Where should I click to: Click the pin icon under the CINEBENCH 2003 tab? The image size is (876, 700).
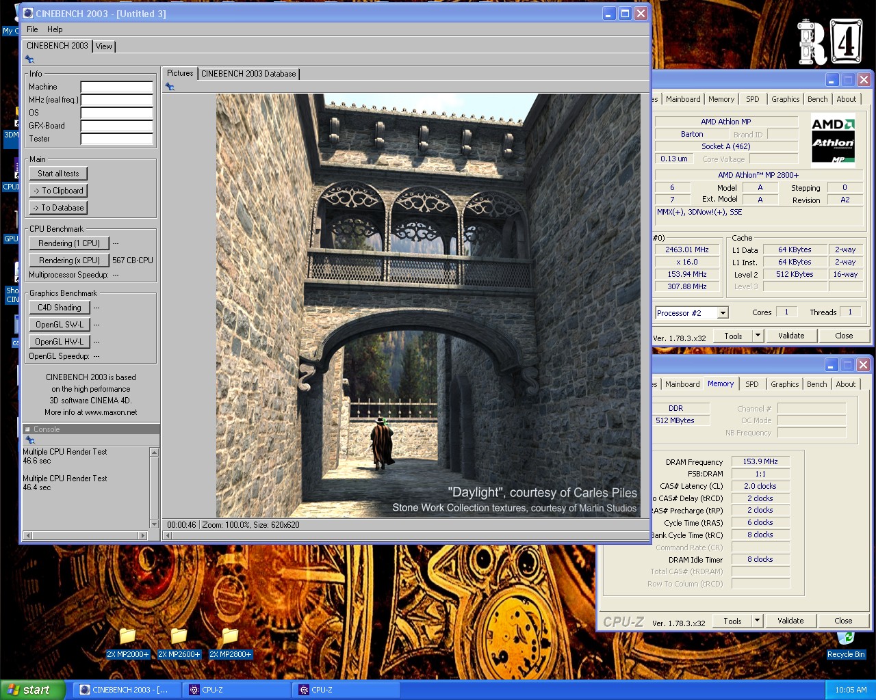click(29, 59)
